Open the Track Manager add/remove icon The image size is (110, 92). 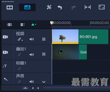23,25
